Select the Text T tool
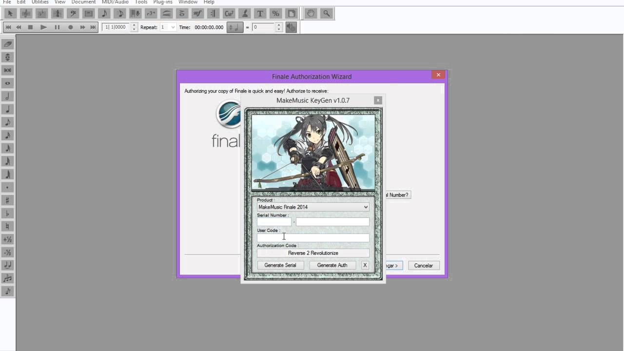The image size is (624, 351). click(260, 14)
